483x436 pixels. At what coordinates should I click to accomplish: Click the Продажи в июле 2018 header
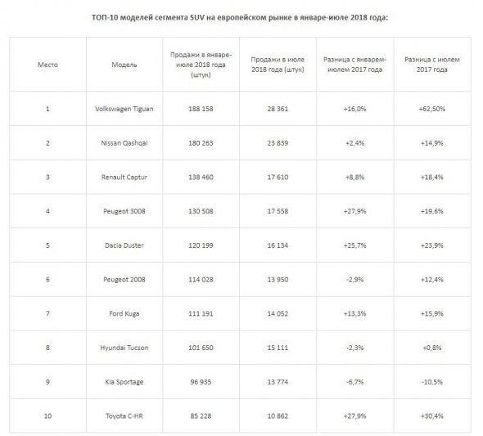[x=278, y=65]
